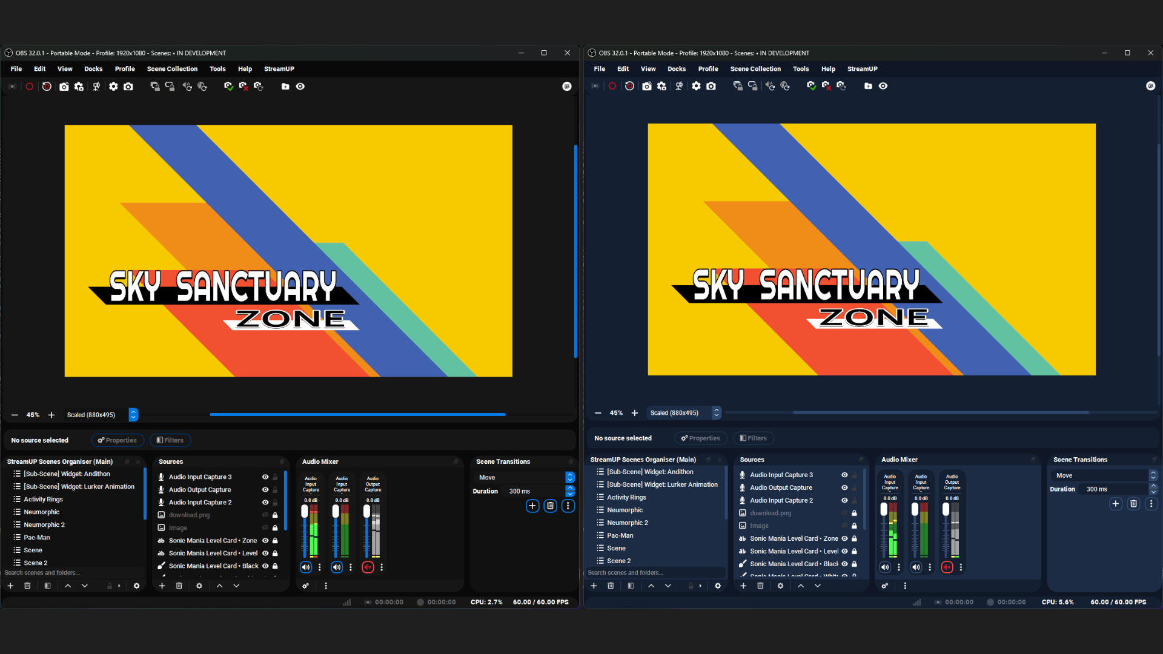Zoom out the preview in the right window

point(598,413)
